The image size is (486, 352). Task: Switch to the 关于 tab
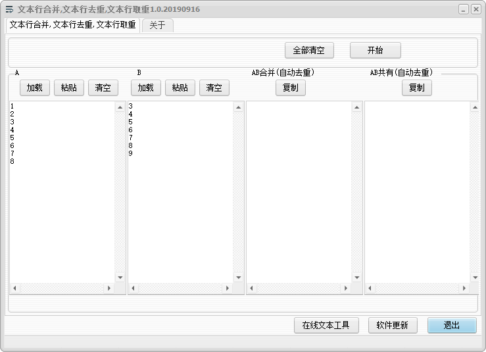point(157,25)
